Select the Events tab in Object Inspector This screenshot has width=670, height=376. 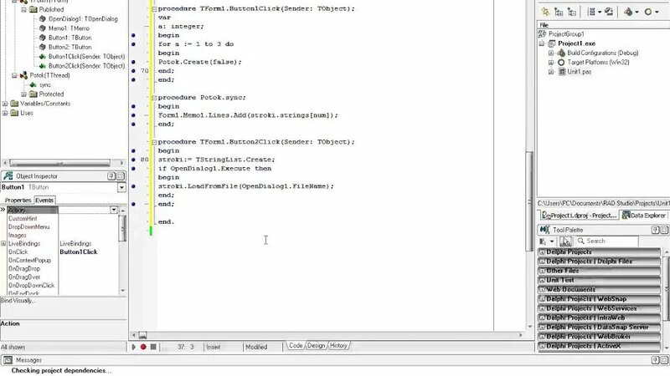click(x=44, y=200)
